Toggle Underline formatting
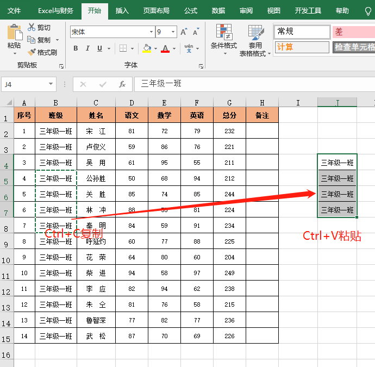This screenshot has width=375, height=367. [100, 48]
